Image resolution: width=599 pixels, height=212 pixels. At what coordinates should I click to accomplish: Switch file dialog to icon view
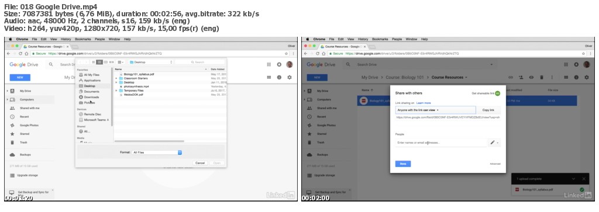pyautogui.click(x=94, y=62)
